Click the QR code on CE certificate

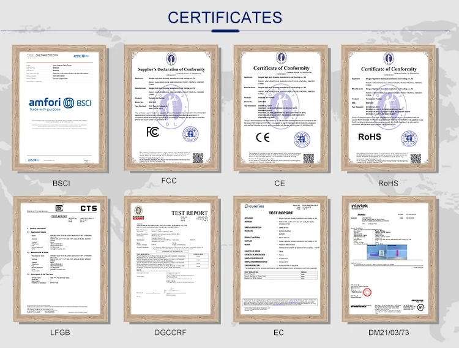308,159
